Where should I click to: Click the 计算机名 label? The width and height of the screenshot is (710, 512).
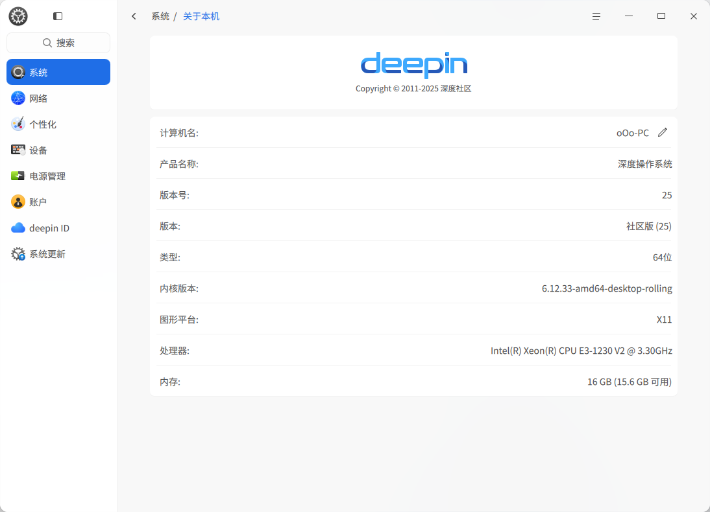tap(179, 133)
